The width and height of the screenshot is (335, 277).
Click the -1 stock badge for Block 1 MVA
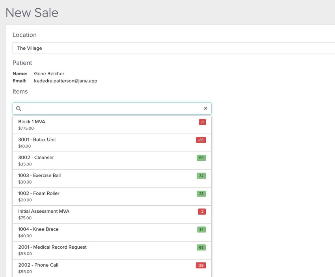coord(202,122)
